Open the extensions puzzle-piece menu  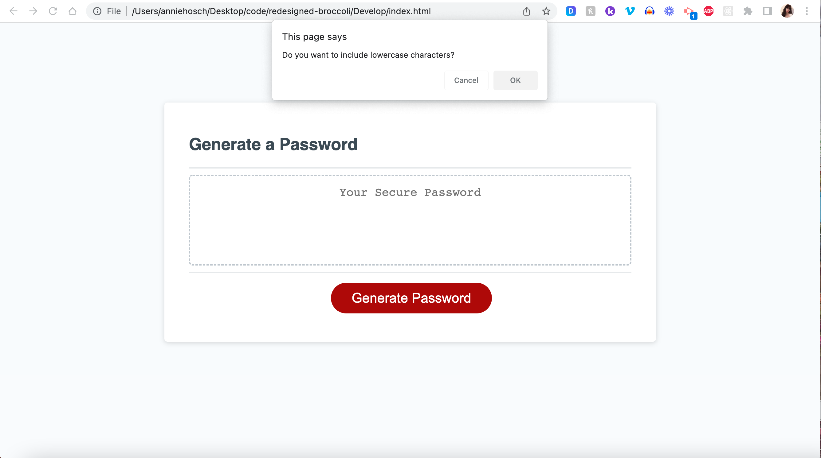tap(748, 11)
